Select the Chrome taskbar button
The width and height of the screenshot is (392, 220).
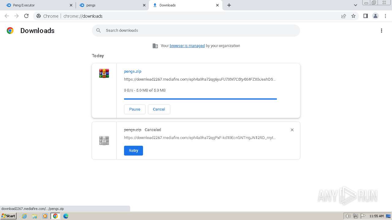[x=55, y=216]
